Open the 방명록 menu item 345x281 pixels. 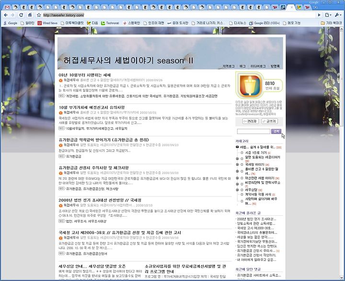click(x=275, y=66)
